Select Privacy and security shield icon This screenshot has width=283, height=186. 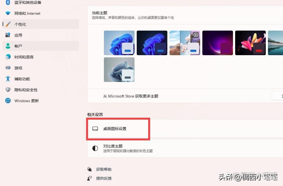pyautogui.click(x=8, y=90)
